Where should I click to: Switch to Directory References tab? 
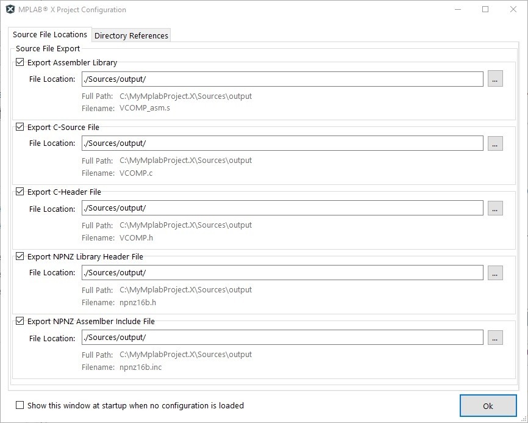(x=131, y=35)
